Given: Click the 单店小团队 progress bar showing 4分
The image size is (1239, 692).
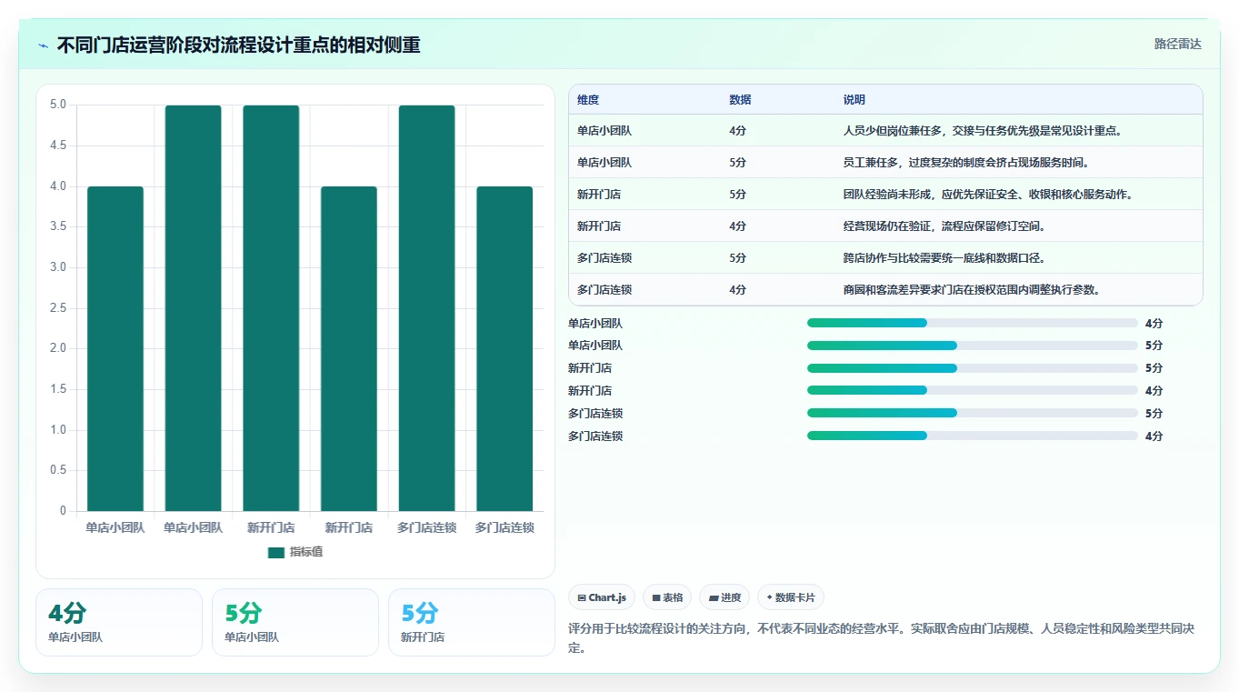Looking at the screenshot, I should coord(973,323).
